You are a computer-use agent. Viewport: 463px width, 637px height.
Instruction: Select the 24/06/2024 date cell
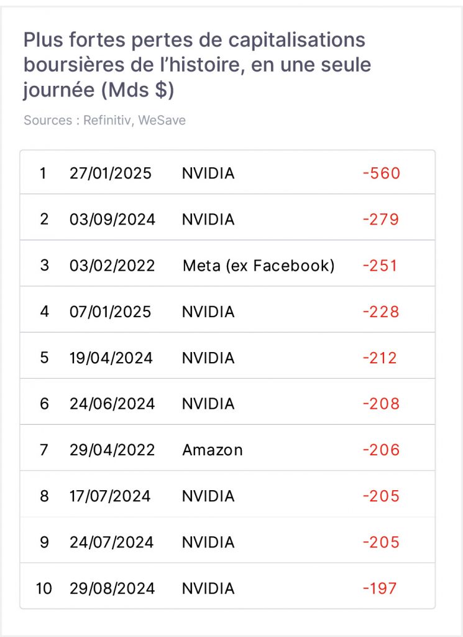(112, 404)
